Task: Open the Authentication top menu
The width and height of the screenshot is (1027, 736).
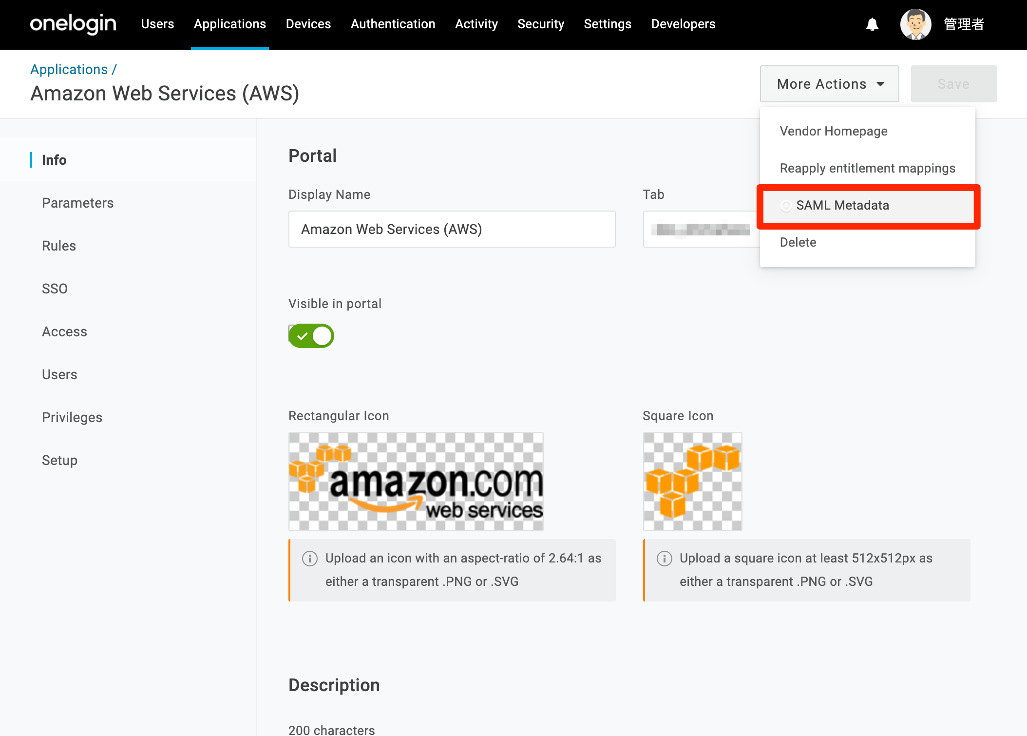Action: click(x=393, y=24)
